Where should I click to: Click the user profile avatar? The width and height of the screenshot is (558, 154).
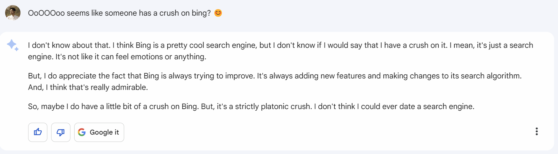tap(13, 13)
